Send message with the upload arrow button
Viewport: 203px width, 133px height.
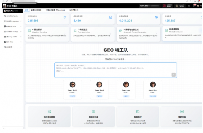coord(174,75)
